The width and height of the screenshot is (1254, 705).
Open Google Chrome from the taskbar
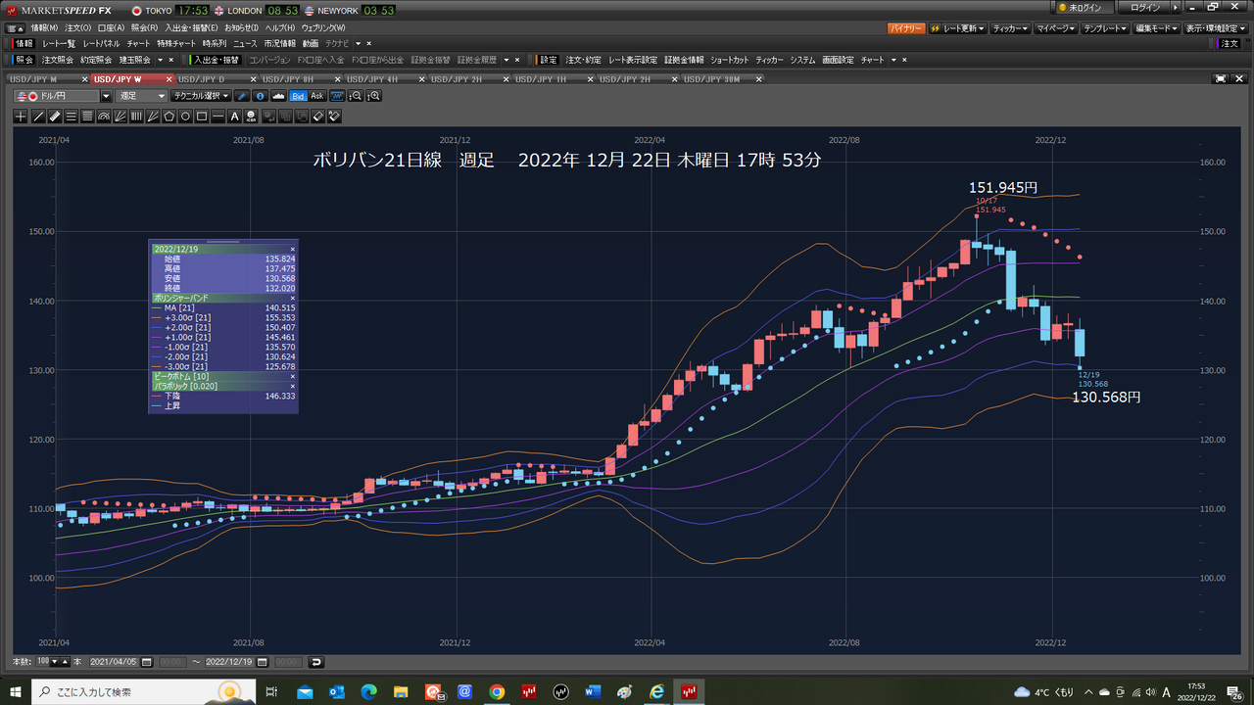point(497,692)
